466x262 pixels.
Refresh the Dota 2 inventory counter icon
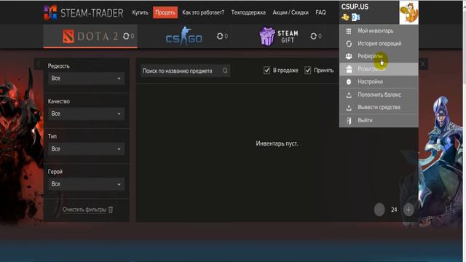coord(126,36)
